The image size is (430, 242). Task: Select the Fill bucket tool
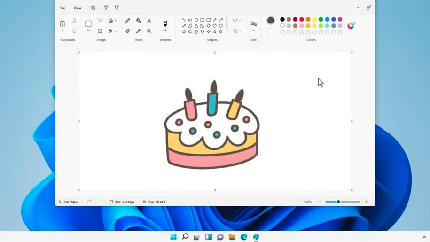coord(139,21)
